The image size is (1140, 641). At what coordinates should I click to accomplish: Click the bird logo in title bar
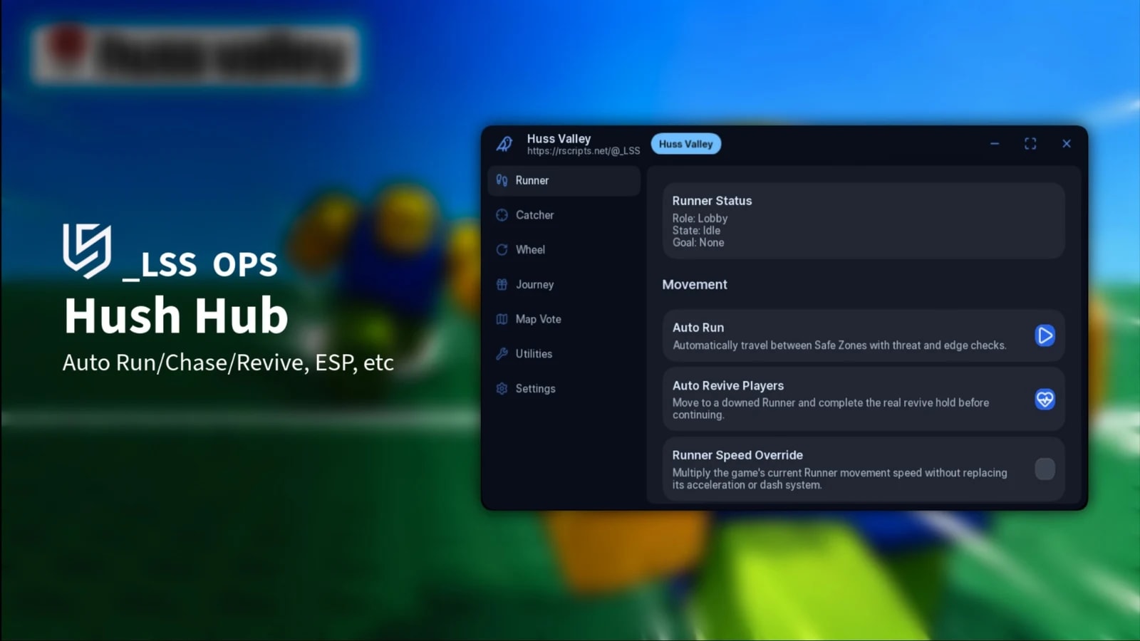tap(504, 144)
